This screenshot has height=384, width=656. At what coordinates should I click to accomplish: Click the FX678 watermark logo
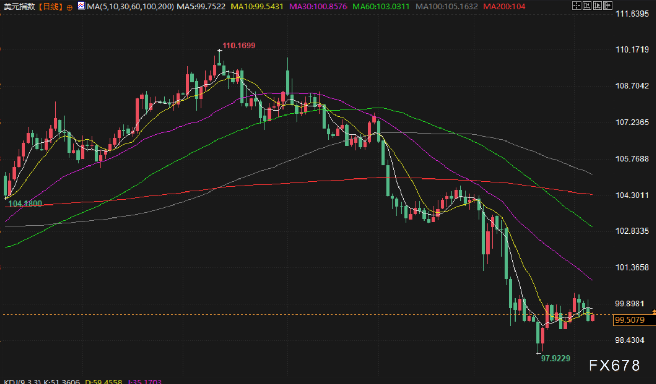(x=614, y=365)
